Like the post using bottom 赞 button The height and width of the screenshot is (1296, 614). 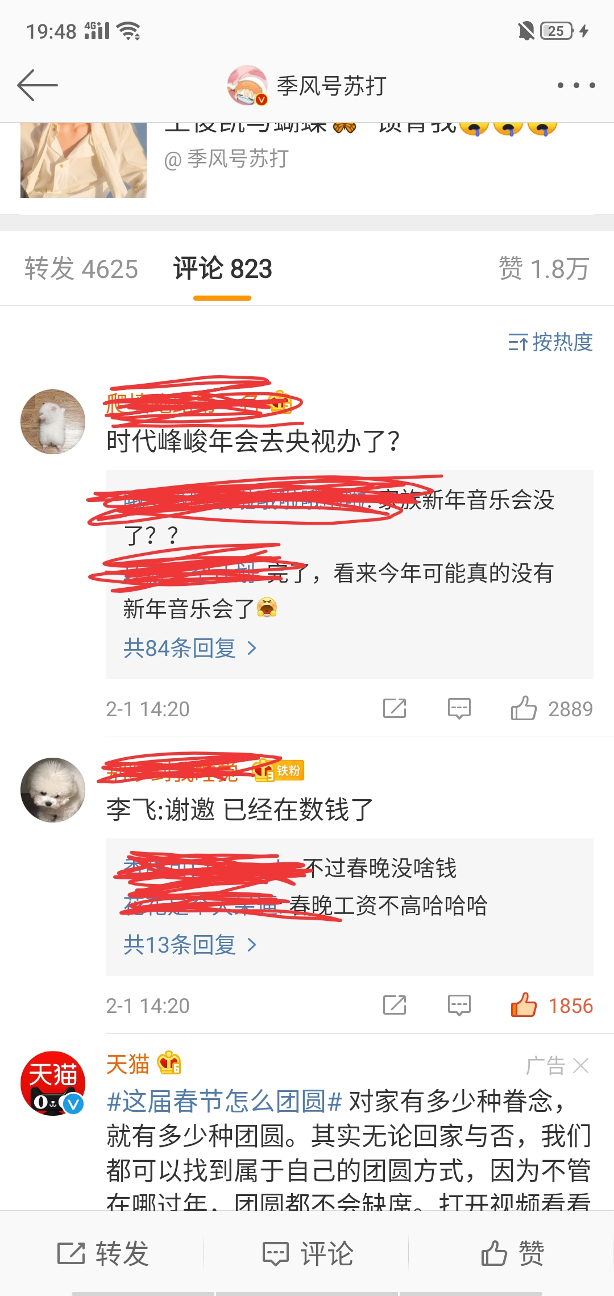(x=512, y=1253)
